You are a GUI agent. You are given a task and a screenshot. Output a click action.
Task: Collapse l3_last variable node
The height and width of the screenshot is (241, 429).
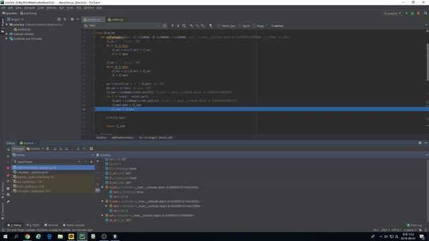(103, 187)
